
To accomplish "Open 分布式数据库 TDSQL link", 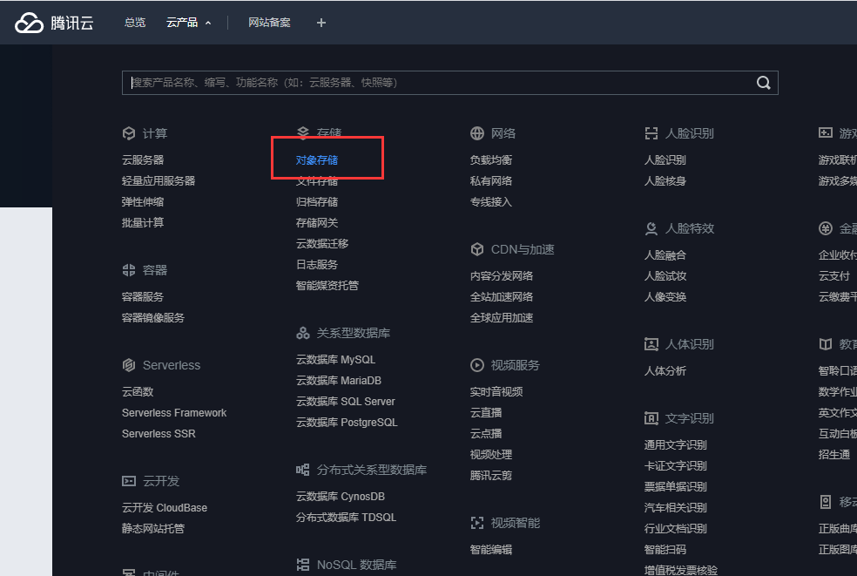I will coord(346,518).
